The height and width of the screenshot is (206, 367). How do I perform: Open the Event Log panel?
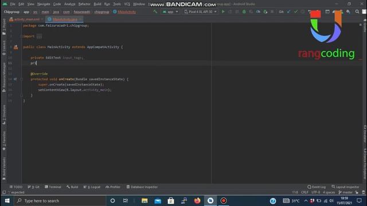(x=317, y=187)
